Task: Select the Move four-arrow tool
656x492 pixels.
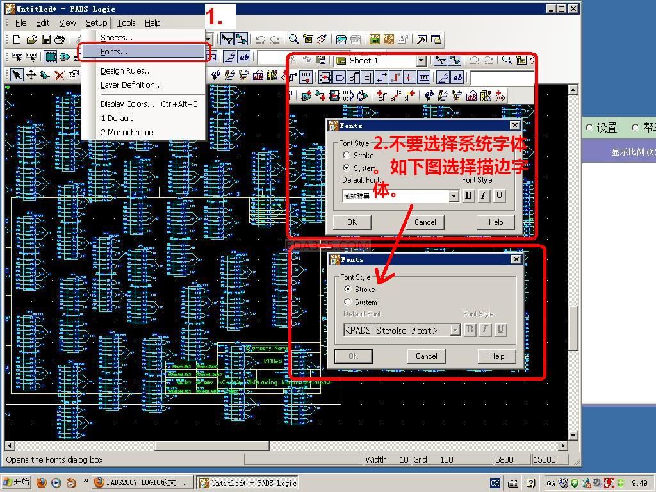Action: tap(31, 75)
